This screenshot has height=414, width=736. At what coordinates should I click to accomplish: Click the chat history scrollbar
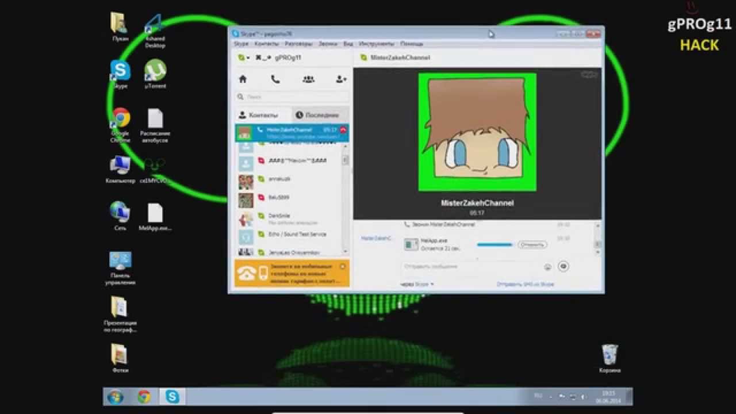[598, 237]
